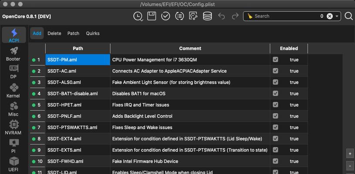Switch to the Delete tab

point(54,33)
